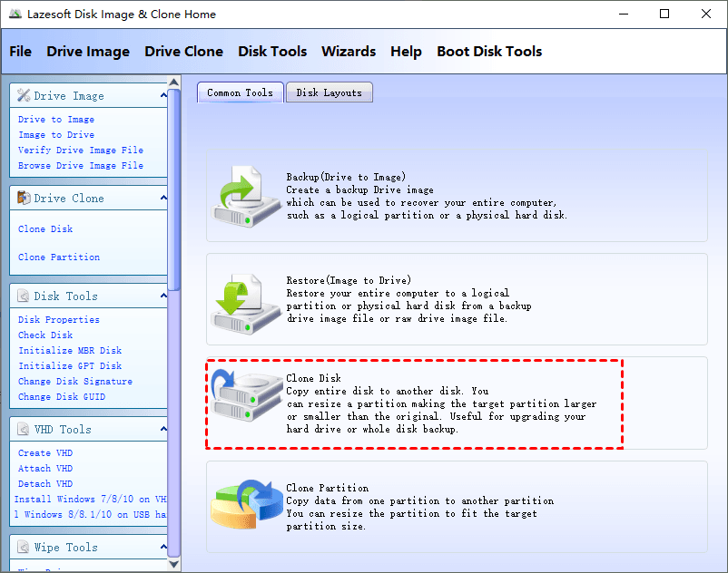Open the Wizards menu
This screenshot has width=728, height=573.
pyautogui.click(x=349, y=52)
